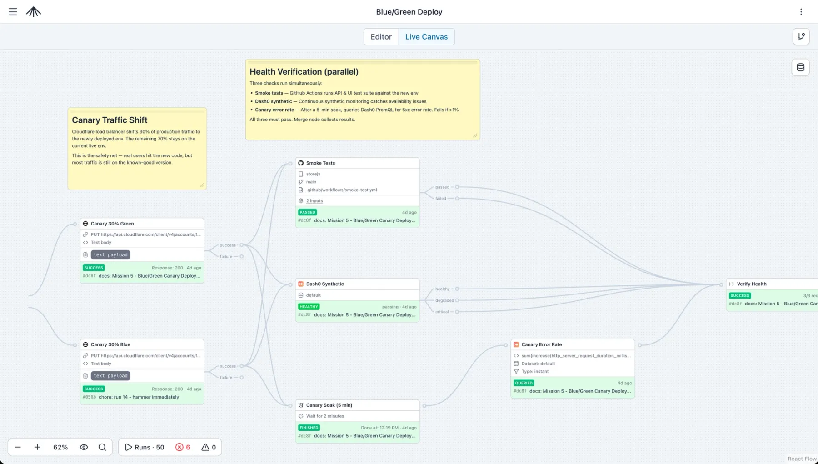Click the HEALTHY status badge
Viewport: 818px width, 464px height.
pyautogui.click(x=309, y=307)
